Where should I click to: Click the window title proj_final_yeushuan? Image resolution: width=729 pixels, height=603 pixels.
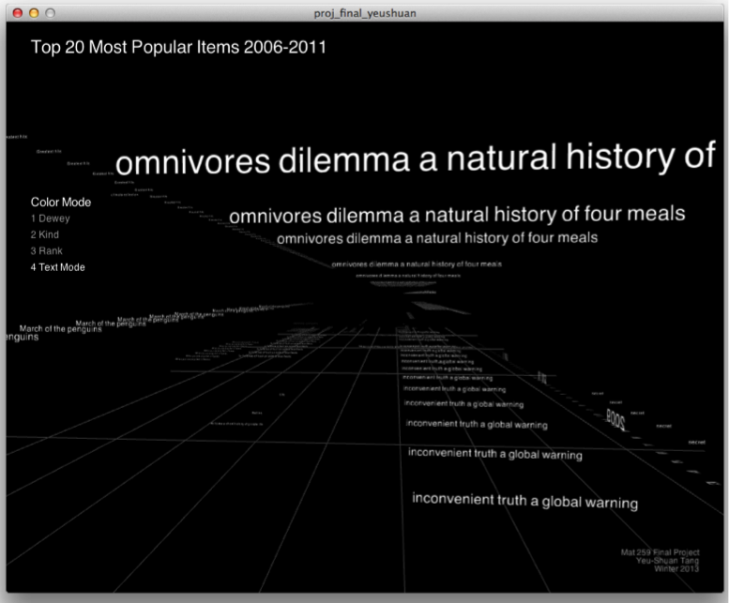(x=365, y=13)
